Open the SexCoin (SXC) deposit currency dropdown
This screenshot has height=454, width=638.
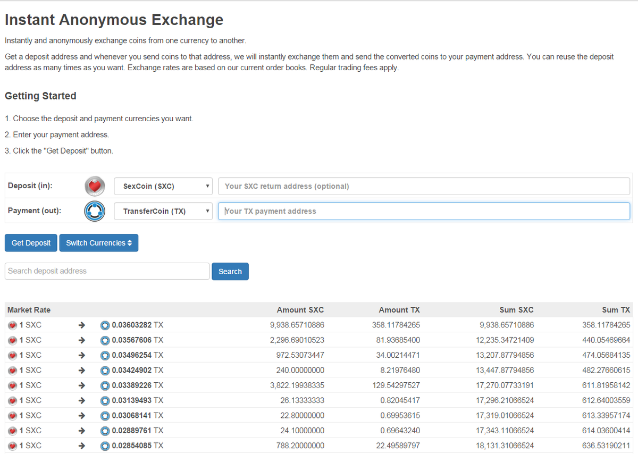pyautogui.click(x=163, y=186)
